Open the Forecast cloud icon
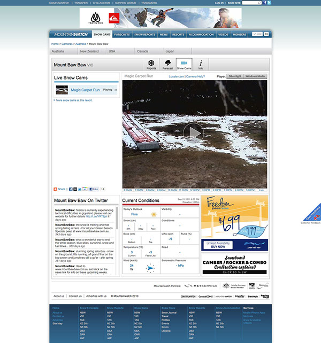Image resolution: width=321 pixels, height=343 pixels. [x=167, y=65]
